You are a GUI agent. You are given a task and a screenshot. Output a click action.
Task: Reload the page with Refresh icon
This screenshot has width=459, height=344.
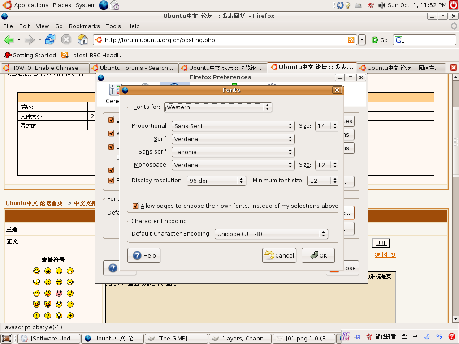[x=50, y=39]
